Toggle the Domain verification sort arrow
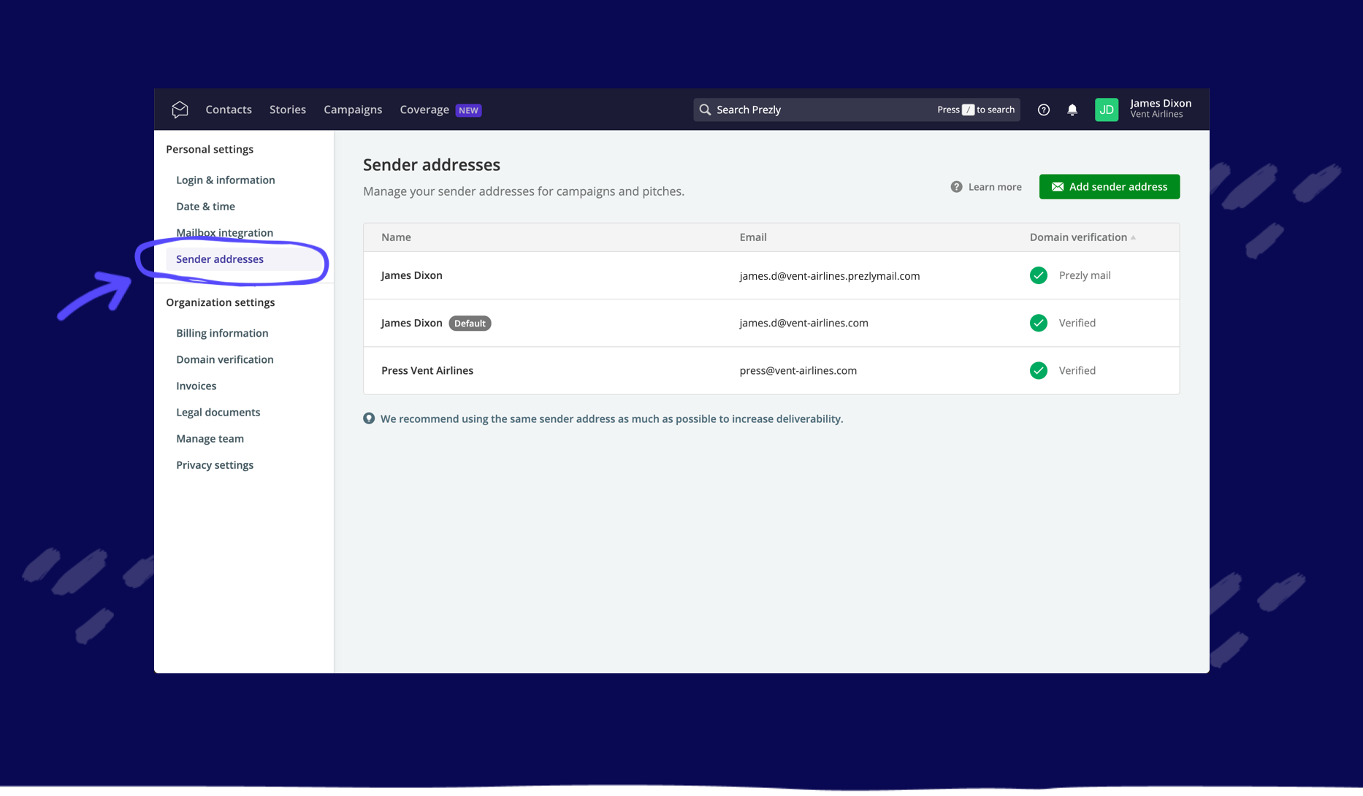 tap(1134, 237)
